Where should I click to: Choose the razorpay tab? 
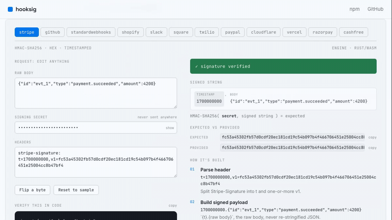tap(322, 32)
